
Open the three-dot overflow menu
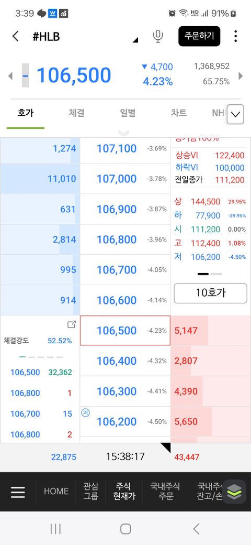point(235,36)
